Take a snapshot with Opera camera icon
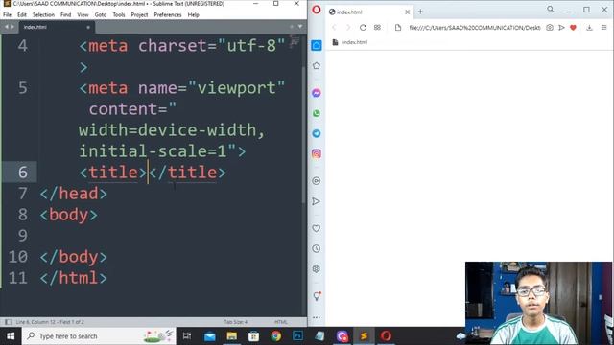This screenshot has width=614, height=345. 550,28
